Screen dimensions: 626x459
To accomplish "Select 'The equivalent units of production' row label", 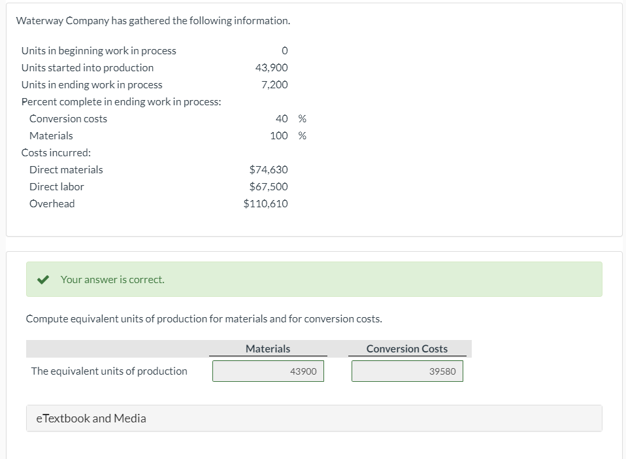I will 109,371.
